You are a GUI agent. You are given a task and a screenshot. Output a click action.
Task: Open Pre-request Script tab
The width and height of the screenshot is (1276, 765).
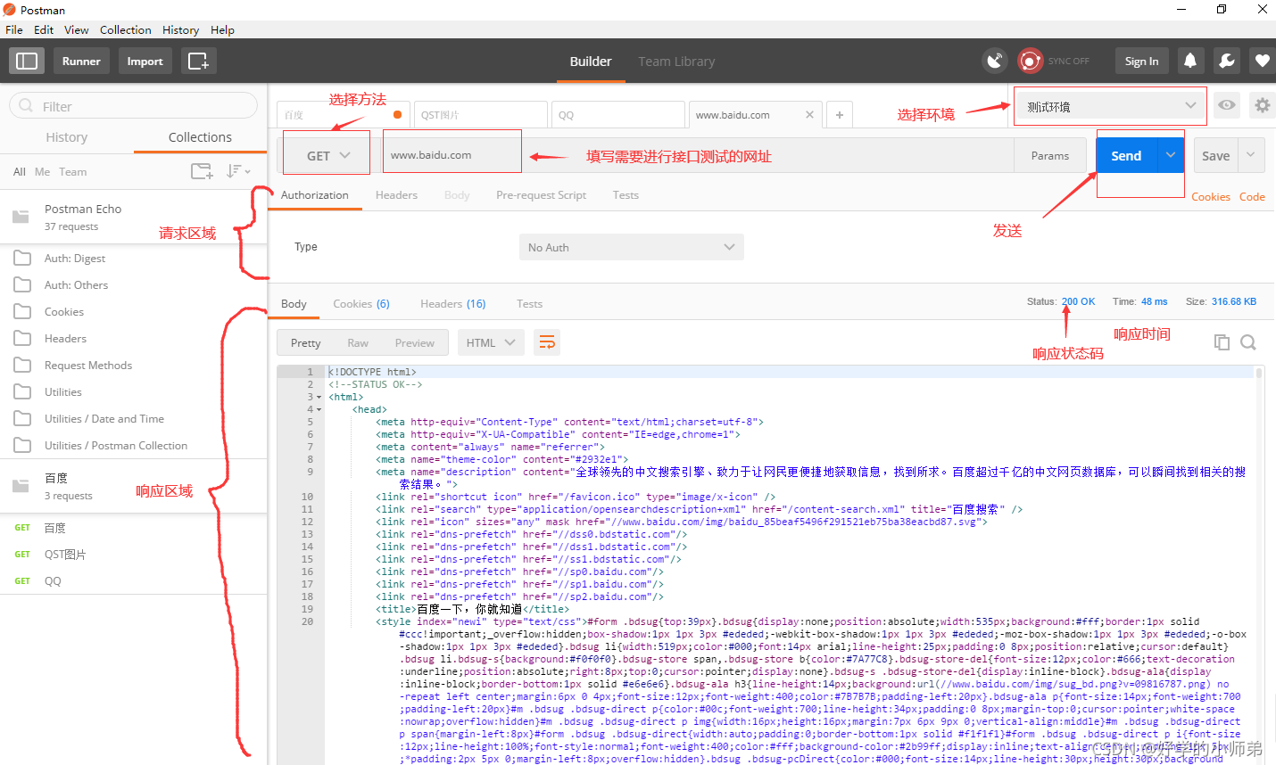pyautogui.click(x=541, y=195)
